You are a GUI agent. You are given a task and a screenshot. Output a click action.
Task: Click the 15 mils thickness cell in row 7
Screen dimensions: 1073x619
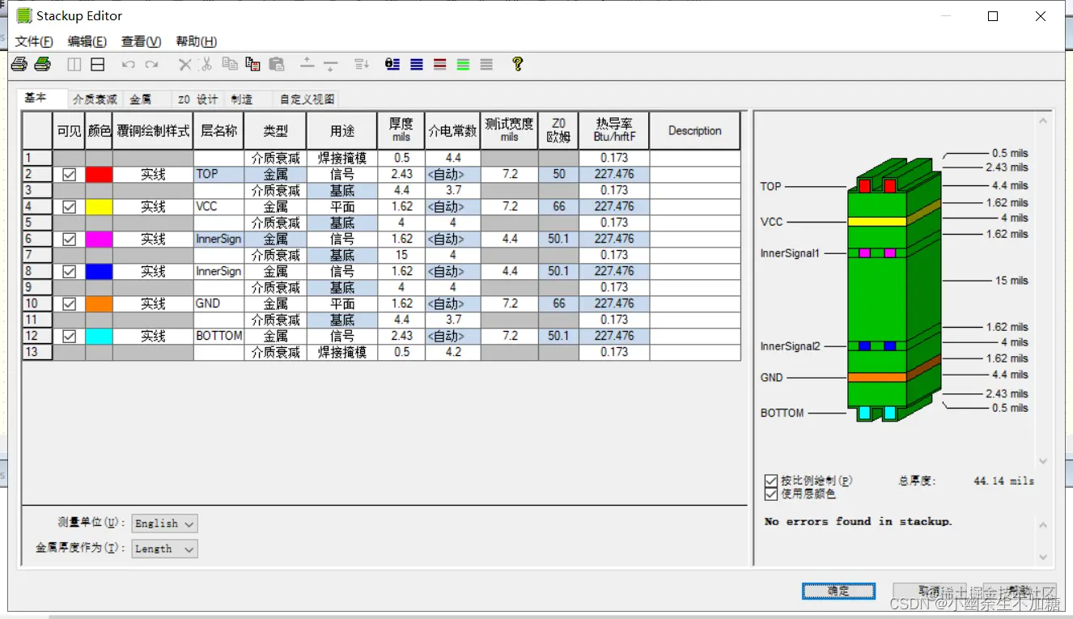[401, 255]
